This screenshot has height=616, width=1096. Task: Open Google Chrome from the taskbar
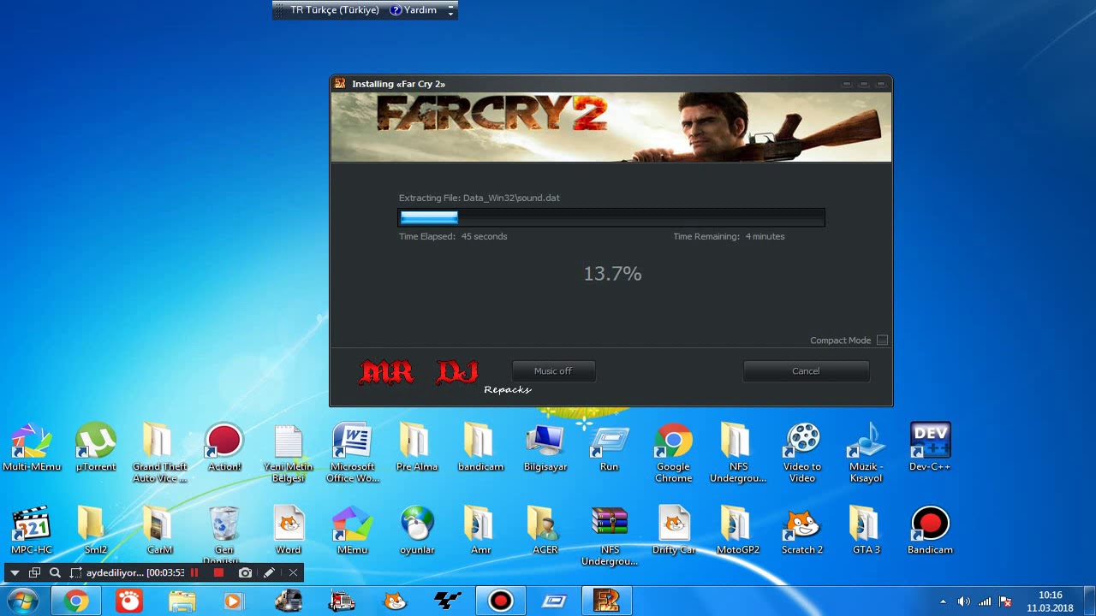[x=75, y=601]
